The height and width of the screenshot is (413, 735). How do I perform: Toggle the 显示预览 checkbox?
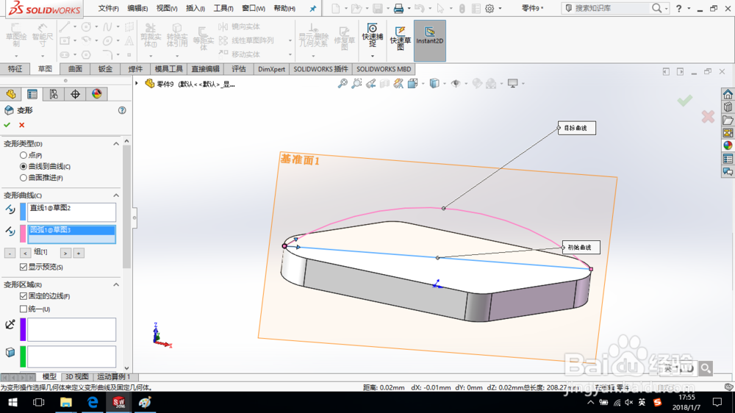tap(23, 267)
